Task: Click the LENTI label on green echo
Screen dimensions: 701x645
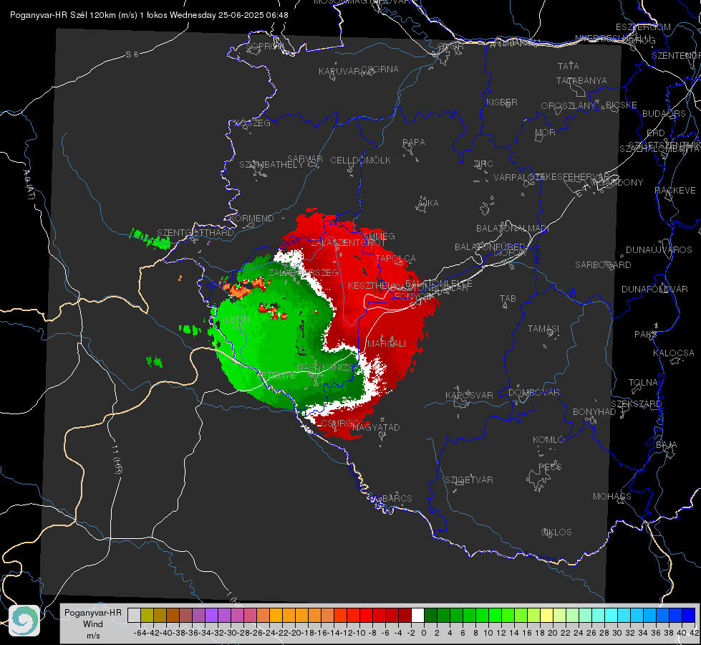Action: pos(238,320)
